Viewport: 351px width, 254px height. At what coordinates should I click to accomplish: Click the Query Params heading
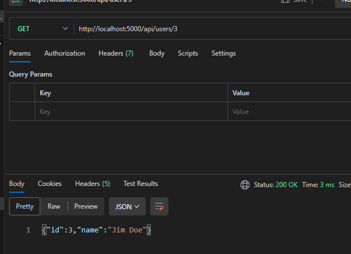(x=31, y=74)
